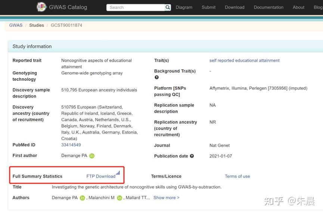Select the GCST90011874 breadcrumb text
The height and width of the screenshot is (214, 323).
[x=66, y=25]
